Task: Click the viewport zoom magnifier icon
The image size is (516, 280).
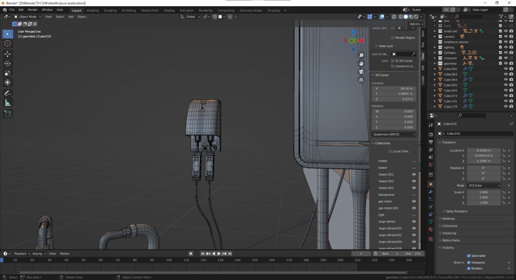Action: point(361,55)
